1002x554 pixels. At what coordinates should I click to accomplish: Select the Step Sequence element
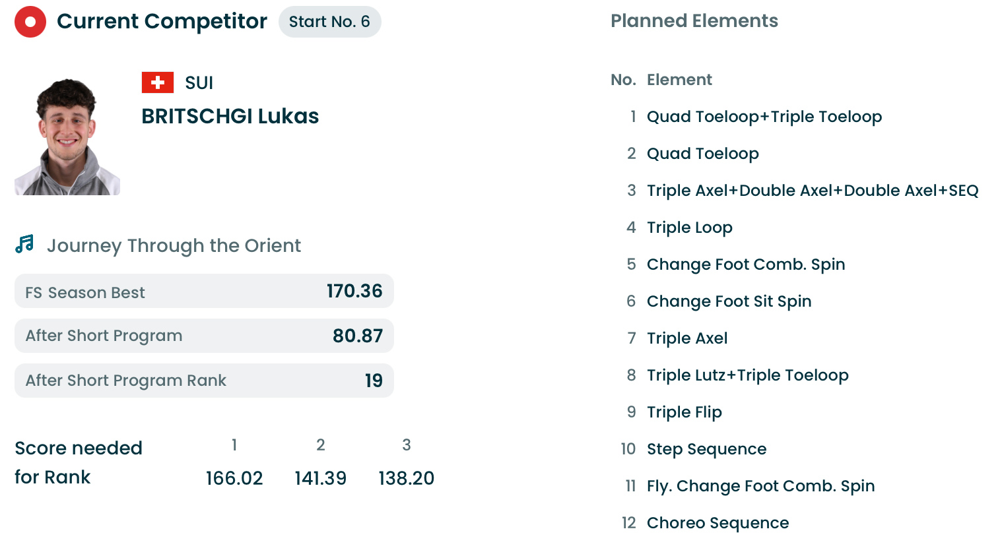pos(706,449)
